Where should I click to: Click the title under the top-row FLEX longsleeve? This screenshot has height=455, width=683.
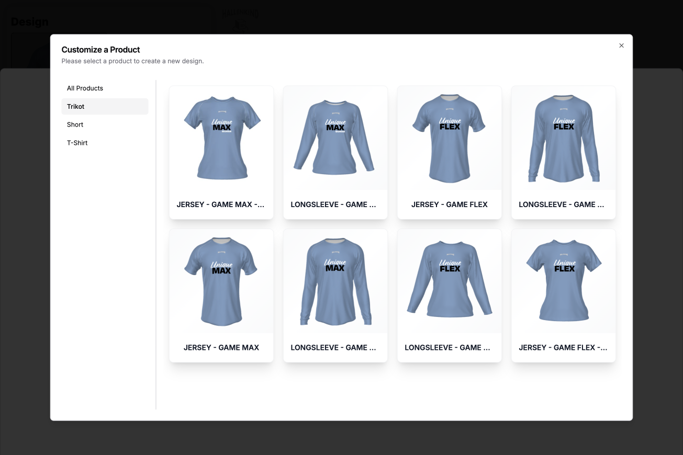(562, 204)
